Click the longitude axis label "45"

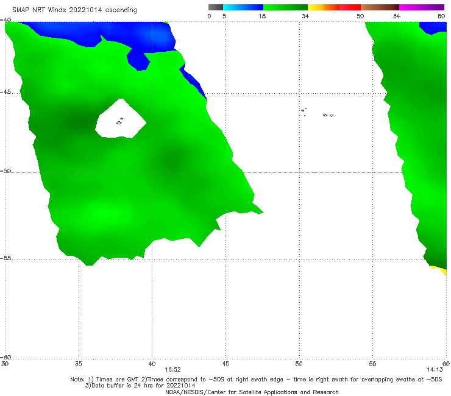coord(225,364)
